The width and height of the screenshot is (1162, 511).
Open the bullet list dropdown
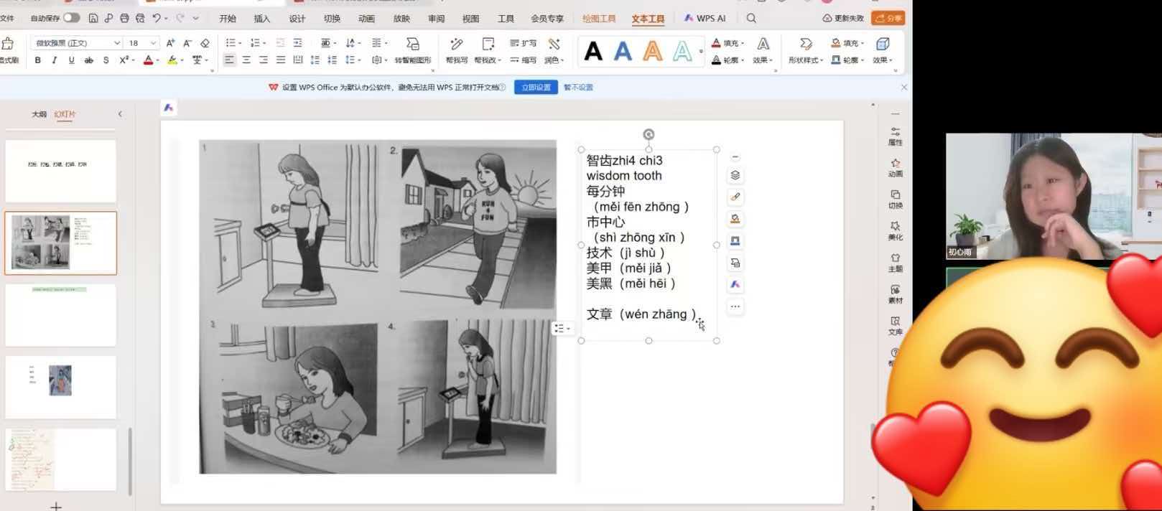240,43
